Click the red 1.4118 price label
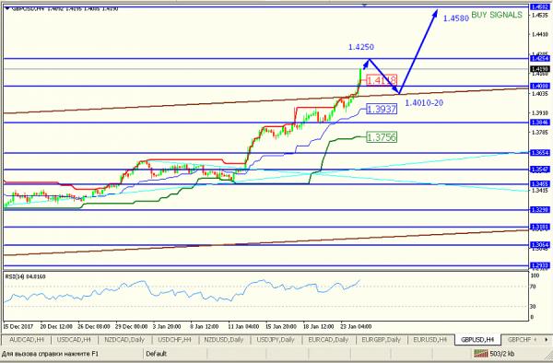 tap(382, 80)
